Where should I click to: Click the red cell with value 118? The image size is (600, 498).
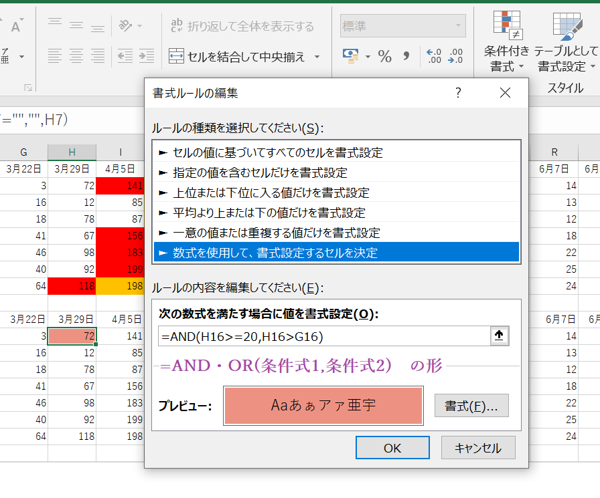click(x=72, y=285)
